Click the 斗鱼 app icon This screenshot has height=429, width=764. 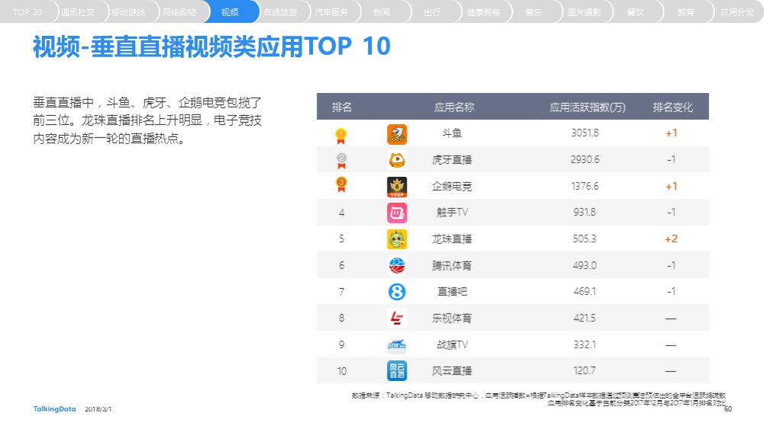397,134
